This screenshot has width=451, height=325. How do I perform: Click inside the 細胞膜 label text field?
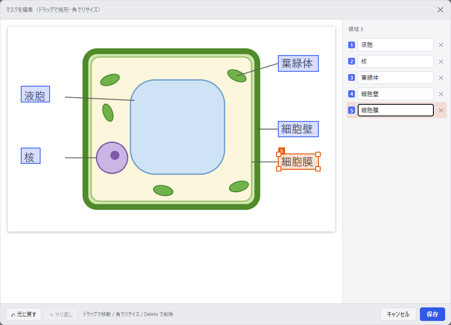point(396,110)
